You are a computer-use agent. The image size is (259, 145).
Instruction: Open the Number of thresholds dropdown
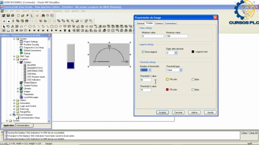149,70
